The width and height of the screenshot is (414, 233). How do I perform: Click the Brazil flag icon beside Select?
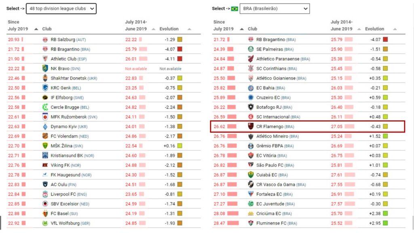click(234, 8)
